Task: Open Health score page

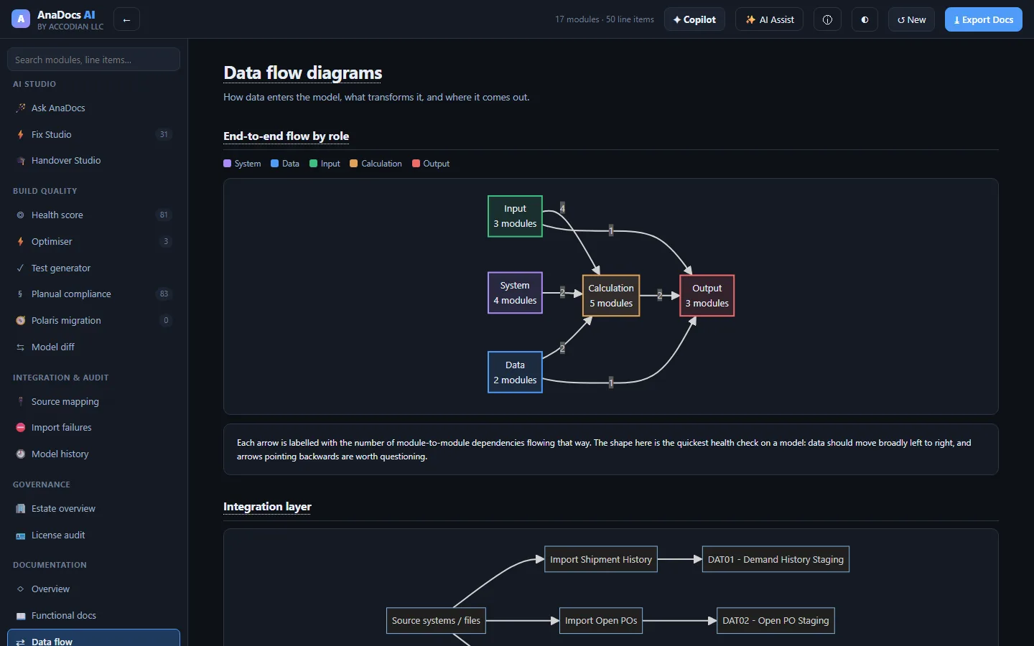Action: point(93,215)
